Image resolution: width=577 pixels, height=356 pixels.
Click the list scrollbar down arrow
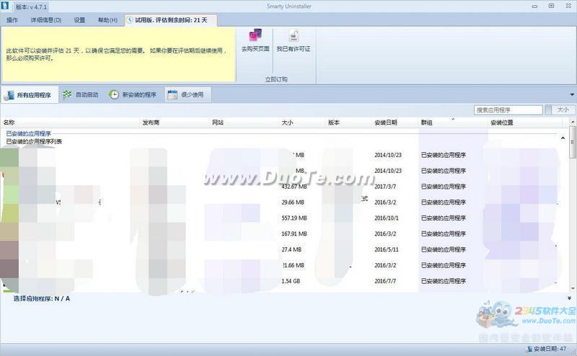coord(573,289)
